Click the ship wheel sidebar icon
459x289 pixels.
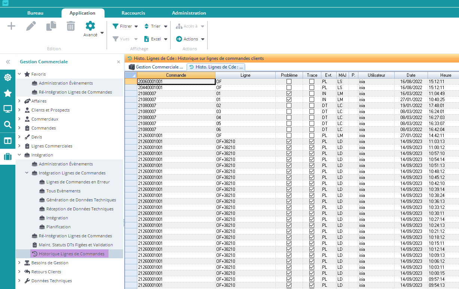pyautogui.click(x=7, y=77)
